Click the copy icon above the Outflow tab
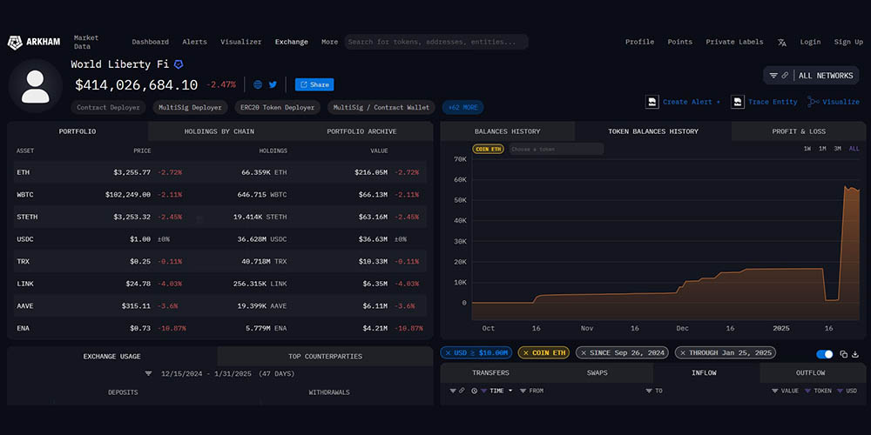 coord(844,354)
